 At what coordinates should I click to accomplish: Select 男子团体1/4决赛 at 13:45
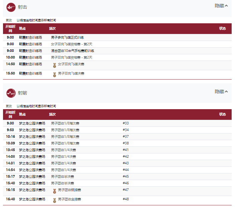click(63, 150)
